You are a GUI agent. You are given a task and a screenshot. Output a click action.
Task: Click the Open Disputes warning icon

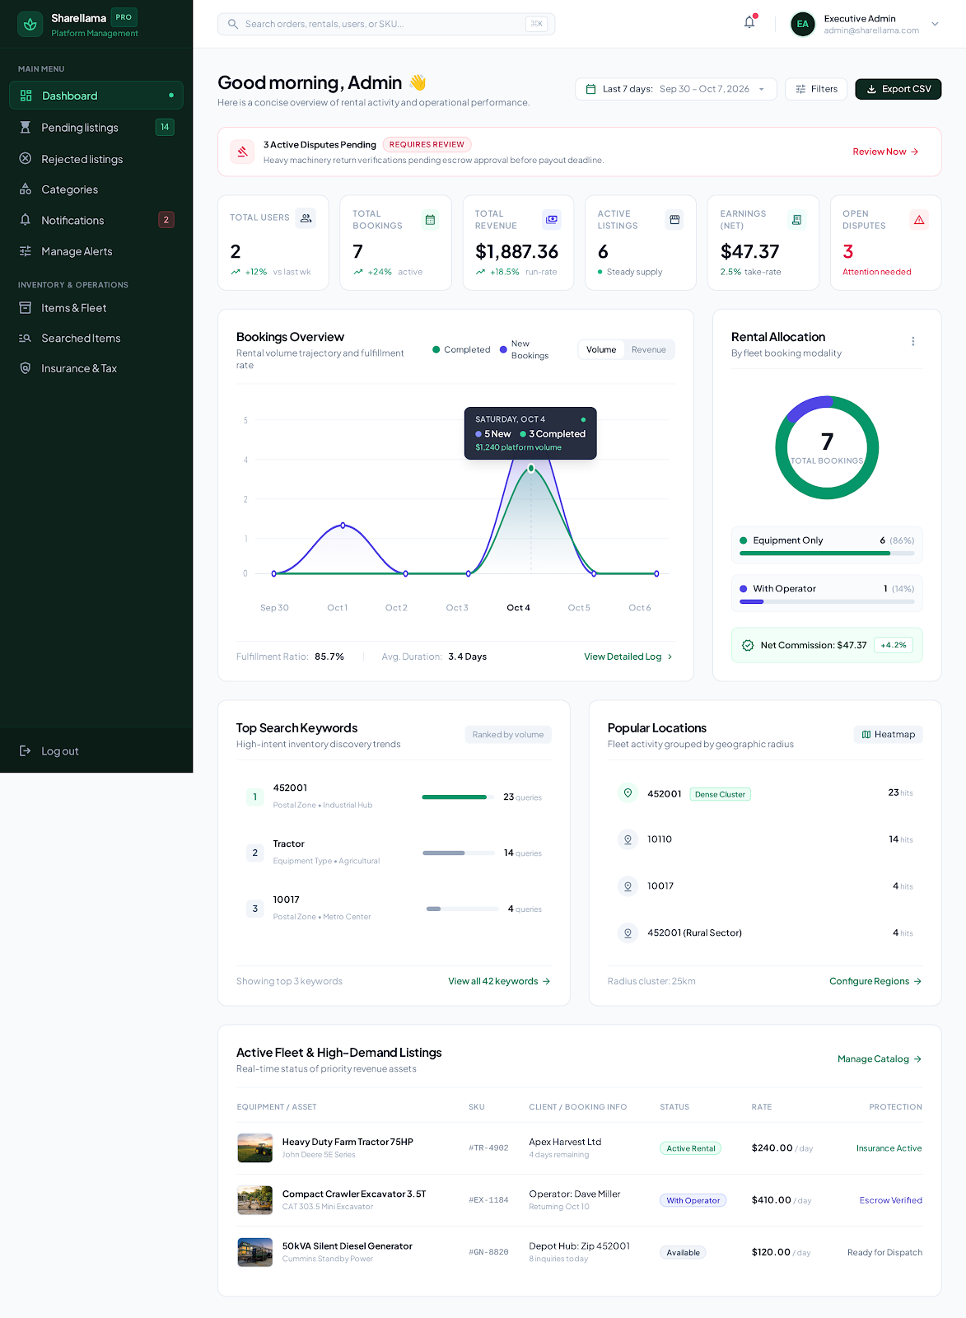click(x=919, y=220)
